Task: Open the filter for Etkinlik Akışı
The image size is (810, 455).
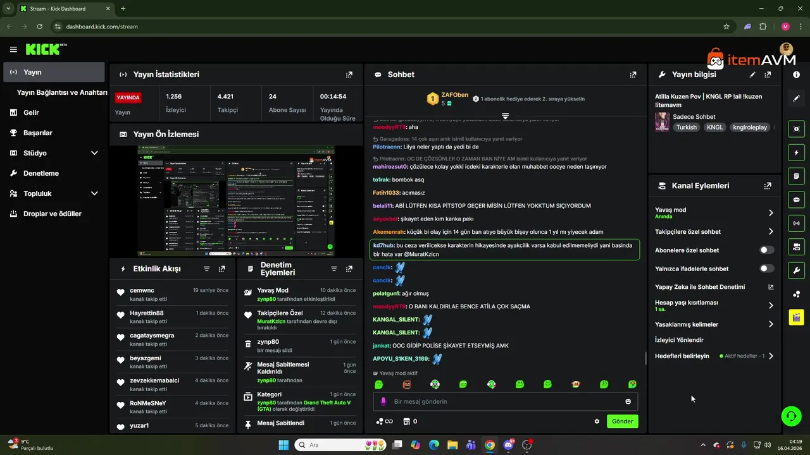Action: (206, 269)
